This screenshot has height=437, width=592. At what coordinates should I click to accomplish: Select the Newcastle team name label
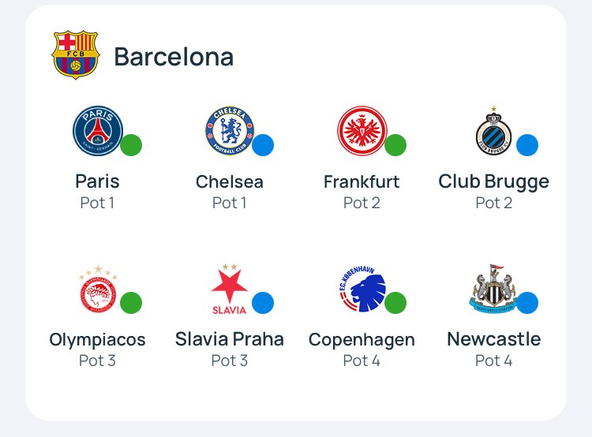click(494, 339)
